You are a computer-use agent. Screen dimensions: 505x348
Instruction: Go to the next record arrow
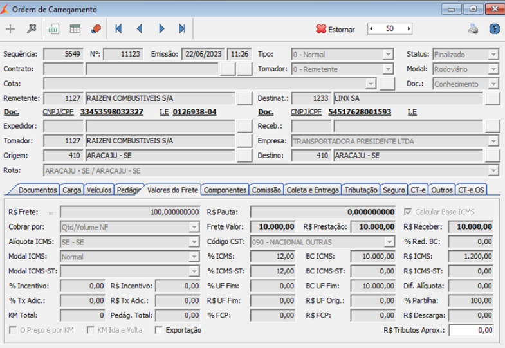point(161,29)
